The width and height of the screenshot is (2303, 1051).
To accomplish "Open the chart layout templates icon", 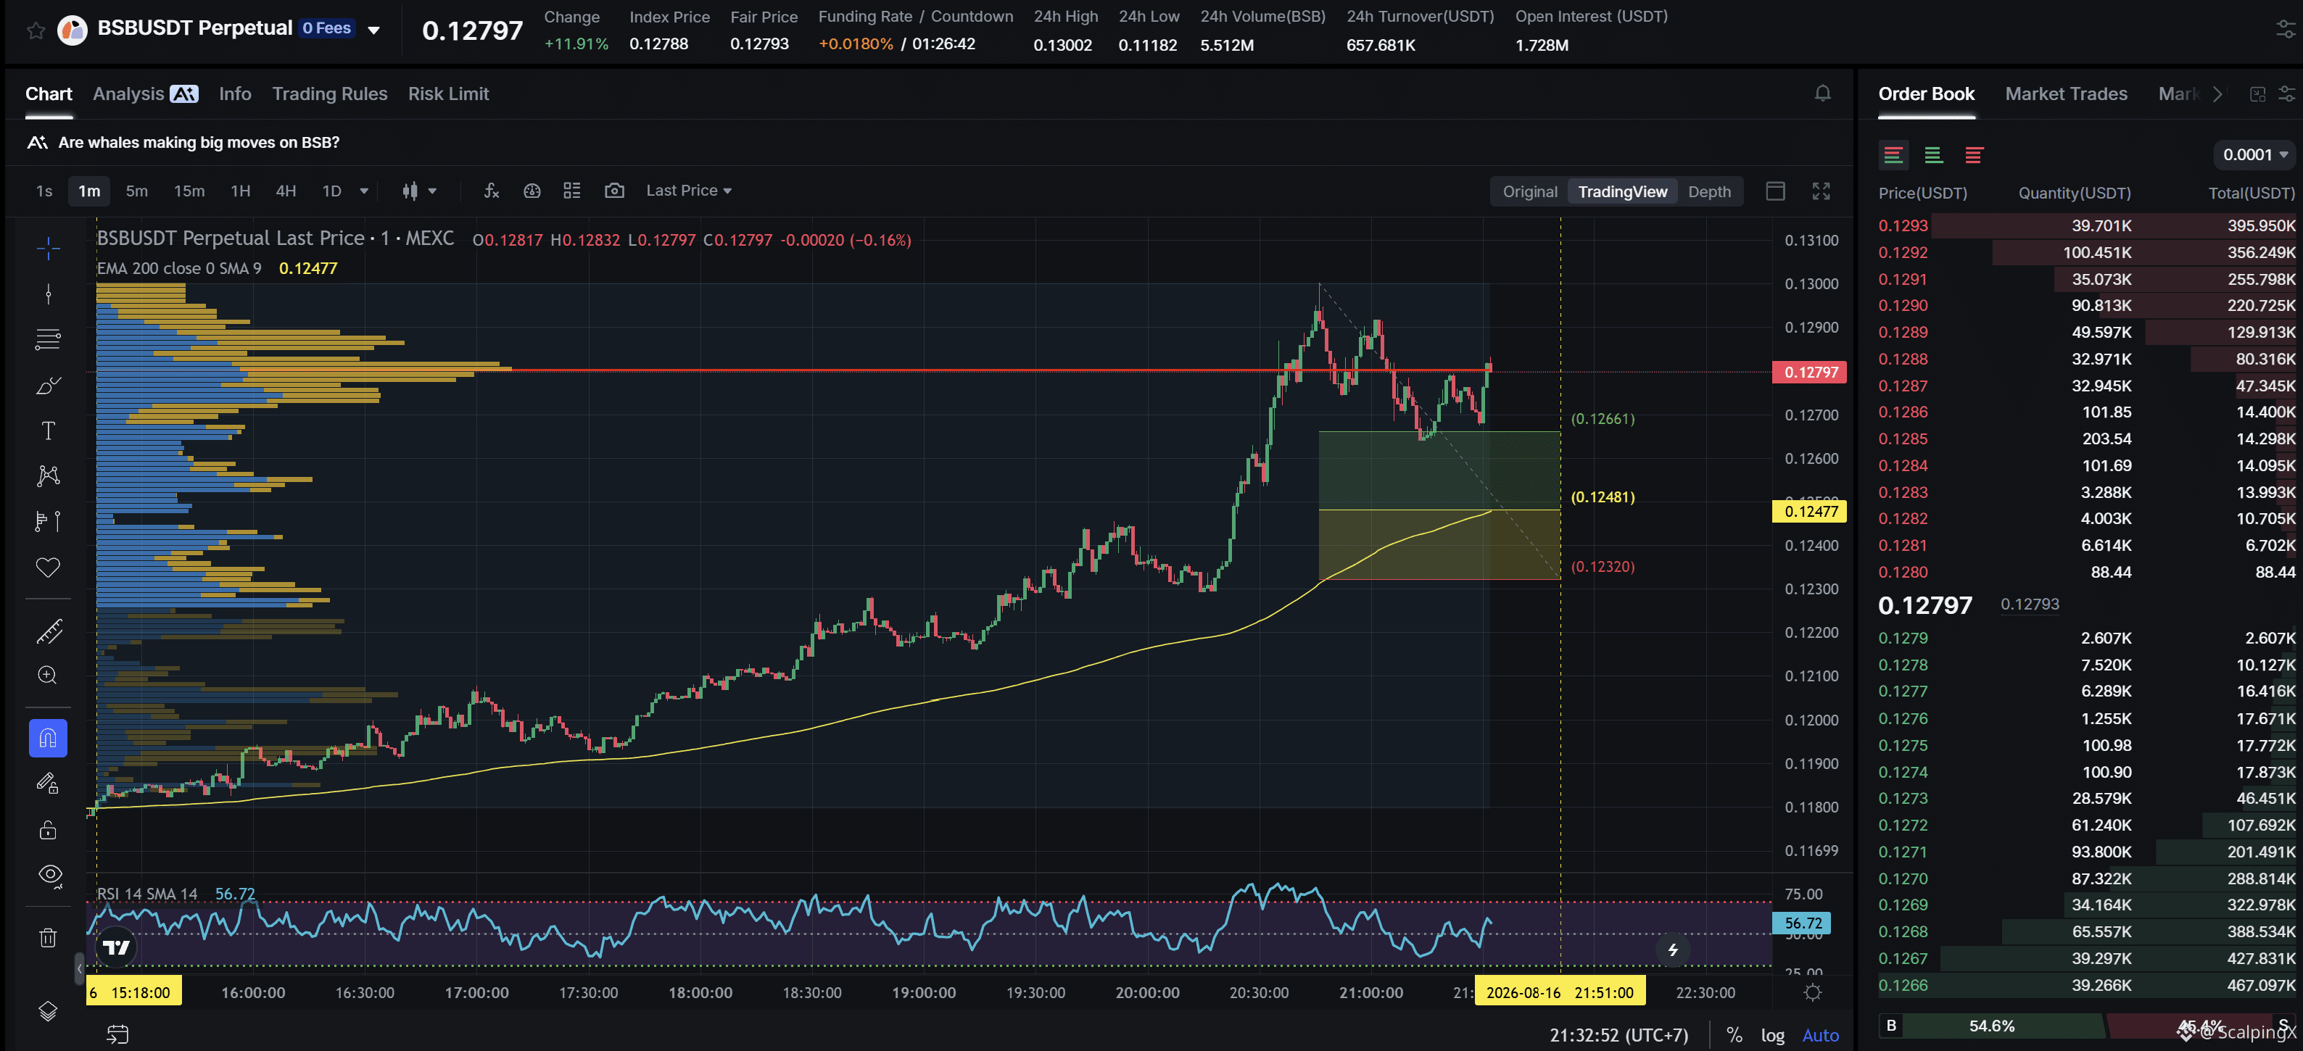I will [x=572, y=191].
